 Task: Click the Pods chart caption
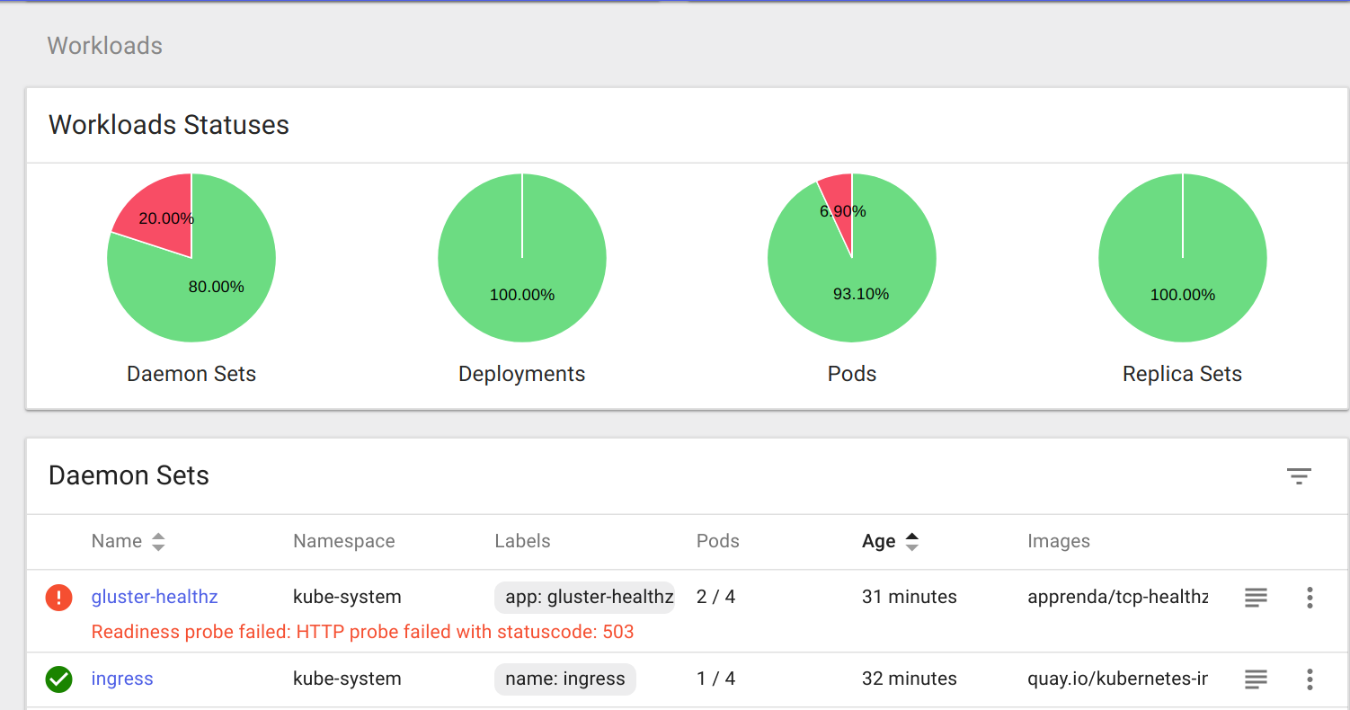[x=852, y=374]
